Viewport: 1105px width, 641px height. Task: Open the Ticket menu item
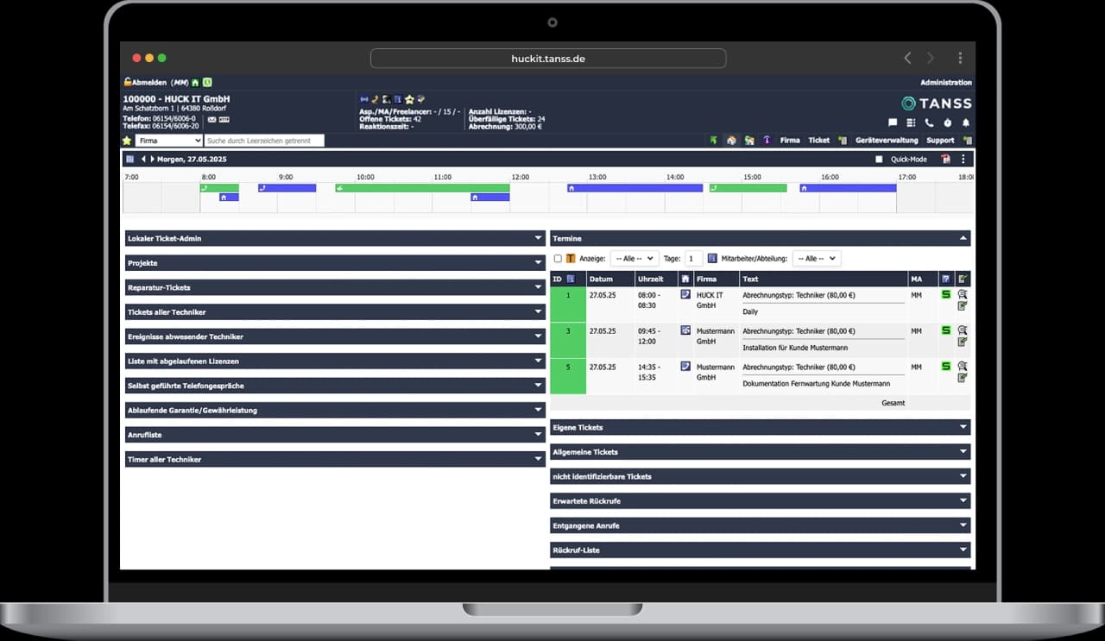[818, 141]
